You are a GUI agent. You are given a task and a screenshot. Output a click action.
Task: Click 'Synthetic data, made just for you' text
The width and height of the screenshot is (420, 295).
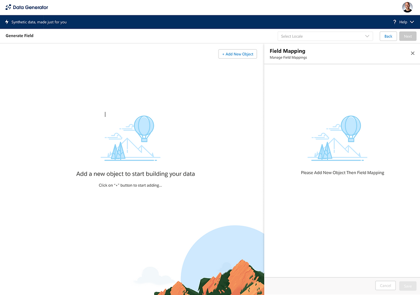[39, 22]
